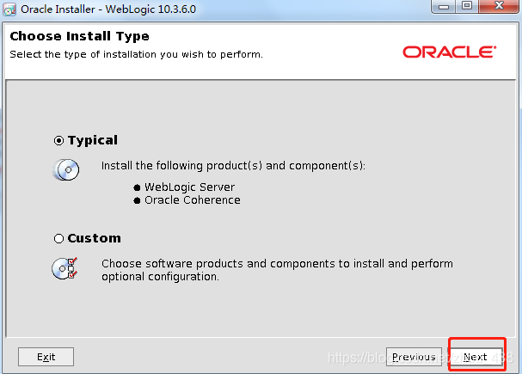The height and width of the screenshot is (374, 522).
Task: Click the 'Custom' label text
Action: (95, 238)
